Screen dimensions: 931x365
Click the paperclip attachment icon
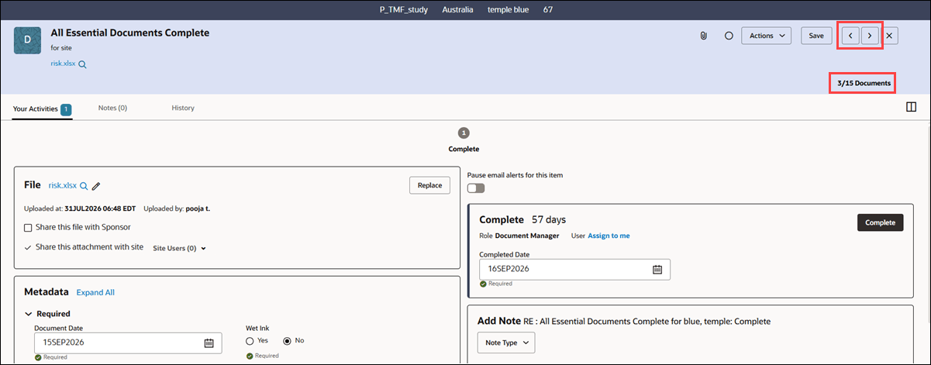click(704, 36)
